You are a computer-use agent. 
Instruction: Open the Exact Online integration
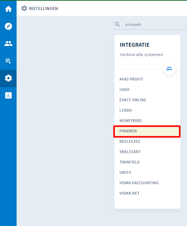click(133, 100)
